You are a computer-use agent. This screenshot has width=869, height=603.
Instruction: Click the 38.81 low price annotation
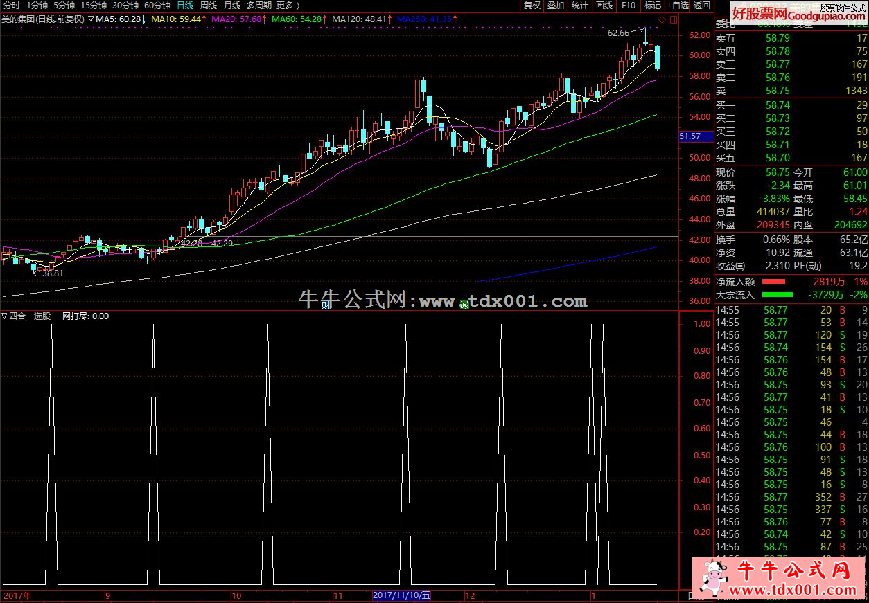pyautogui.click(x=52, y=273)
